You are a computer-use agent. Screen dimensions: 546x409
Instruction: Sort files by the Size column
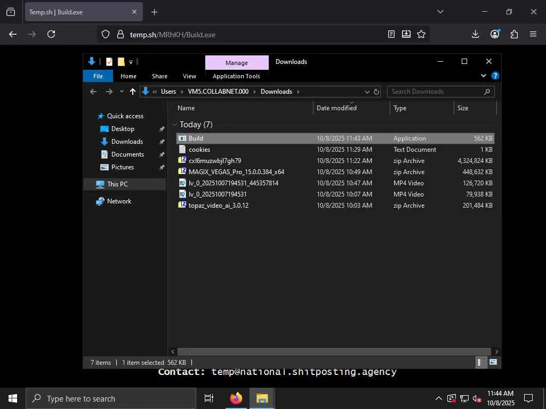[x=475, y=108]
